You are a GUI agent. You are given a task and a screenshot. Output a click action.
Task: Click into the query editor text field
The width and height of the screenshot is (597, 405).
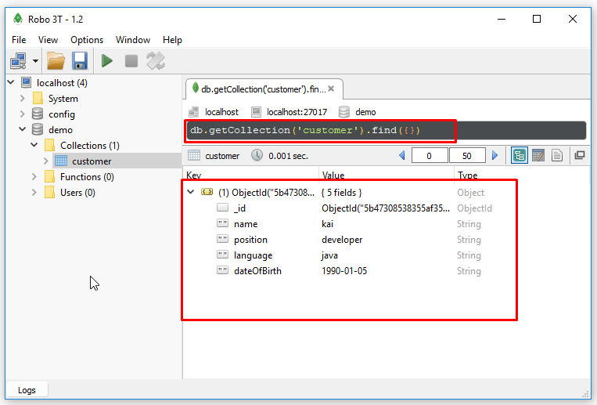pyautogui.click(x=386, y=130)
